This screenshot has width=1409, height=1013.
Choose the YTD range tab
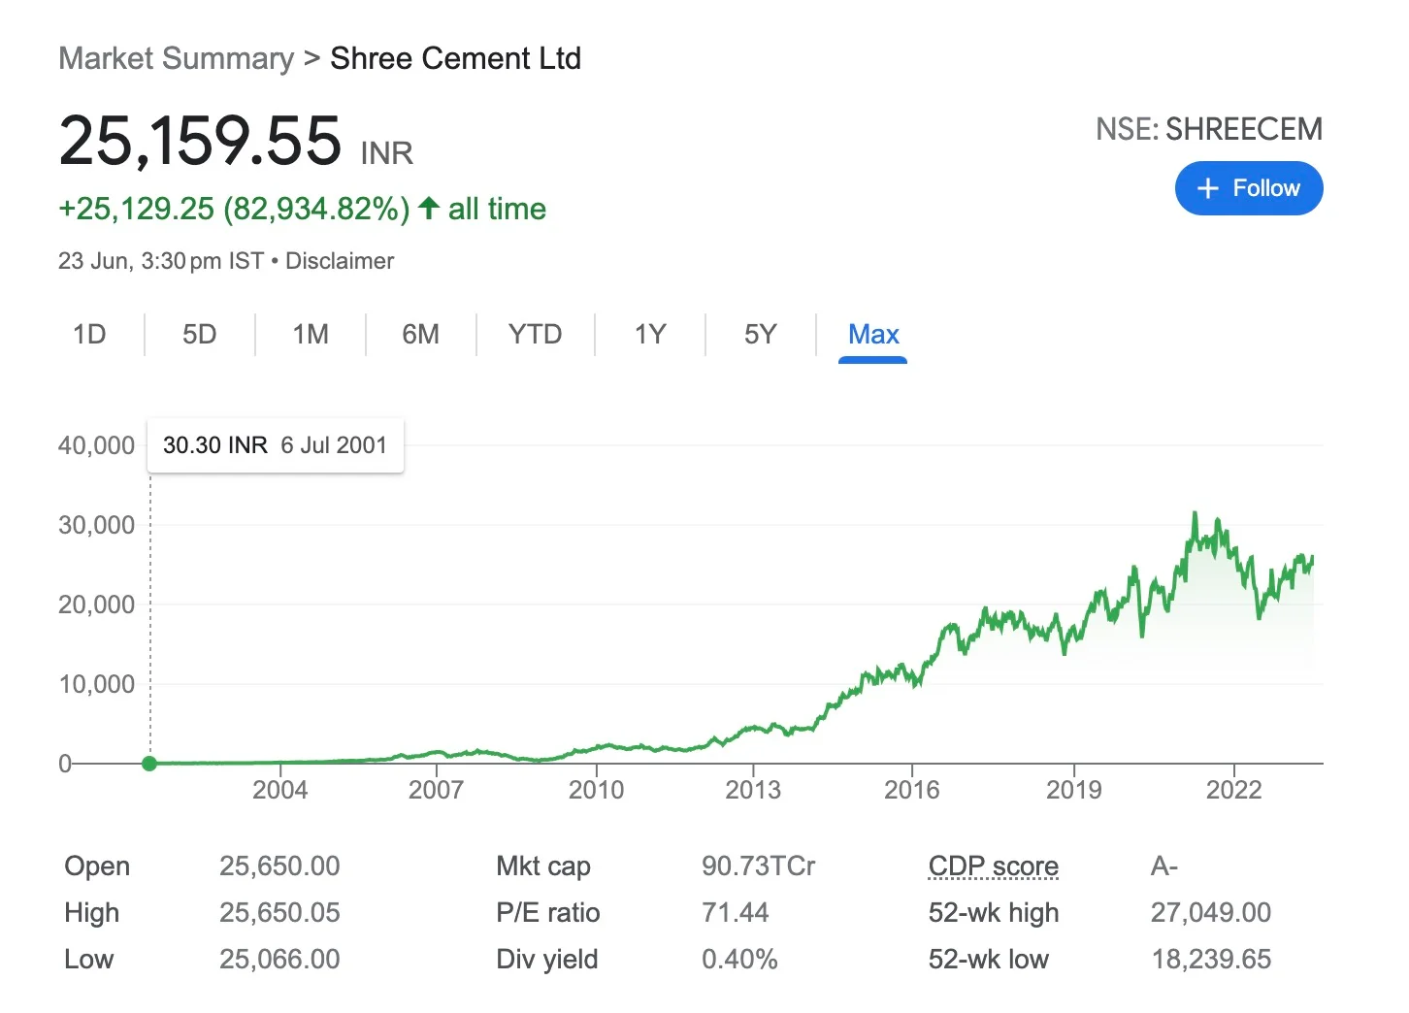[x=535, y=335]
